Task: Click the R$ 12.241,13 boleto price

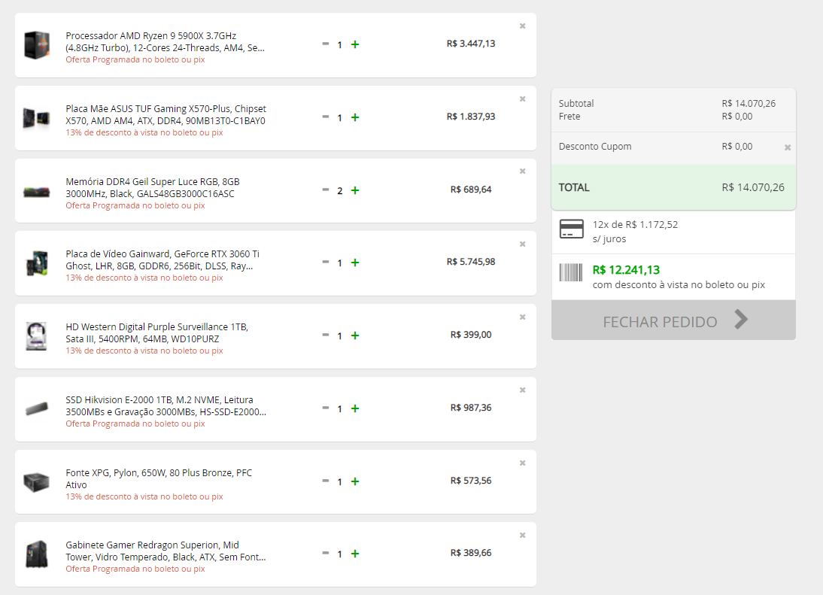Action: (626, 270)
